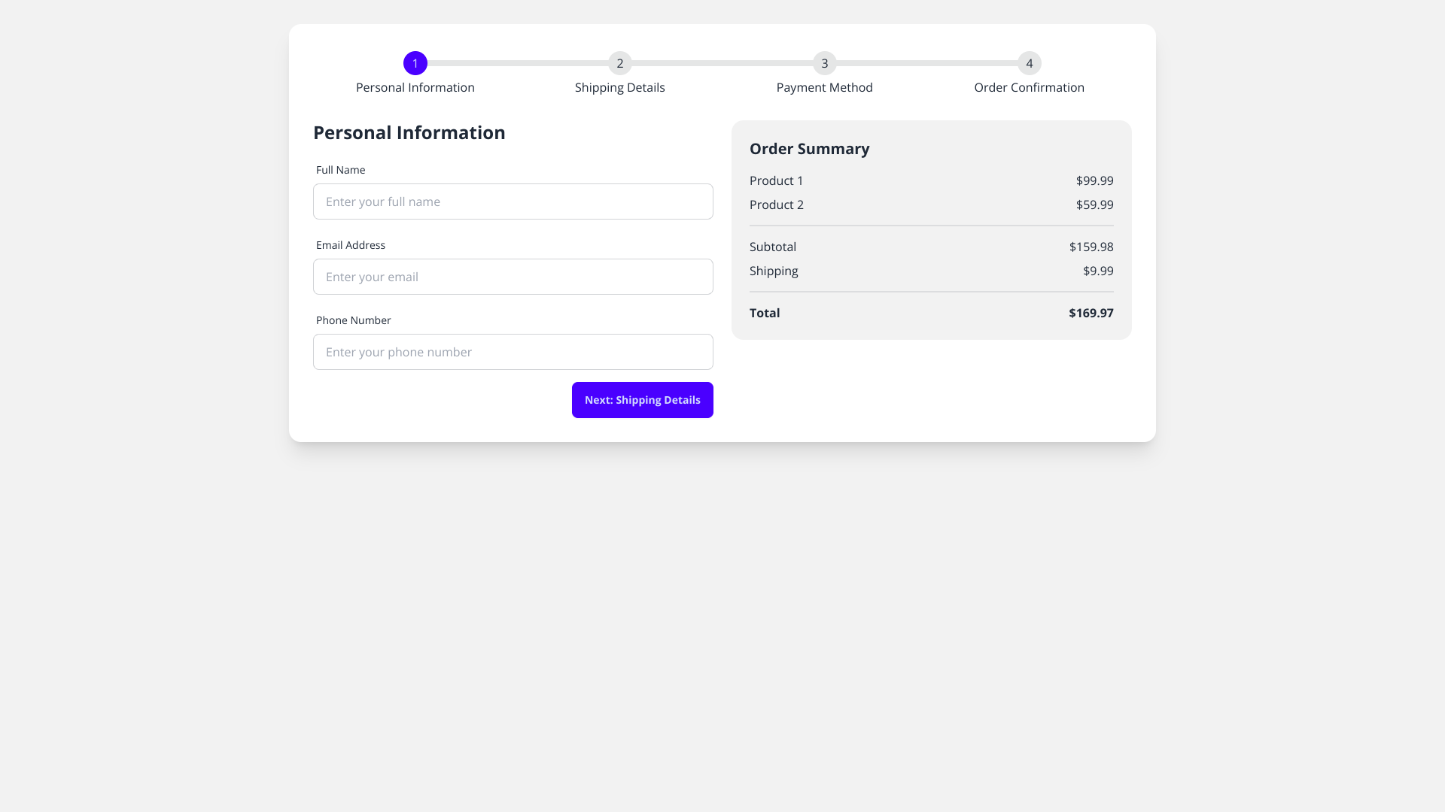Click step 1 circle indicator
The height and width of the screenshot is (812, 1445).
click(415, 63)
